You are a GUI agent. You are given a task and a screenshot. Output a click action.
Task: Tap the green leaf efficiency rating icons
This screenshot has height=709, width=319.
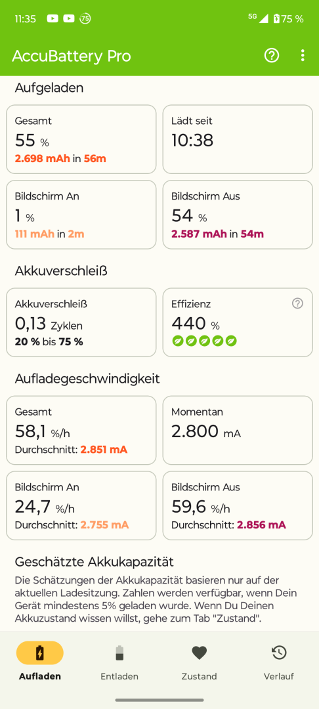click(x=204, y=341)
